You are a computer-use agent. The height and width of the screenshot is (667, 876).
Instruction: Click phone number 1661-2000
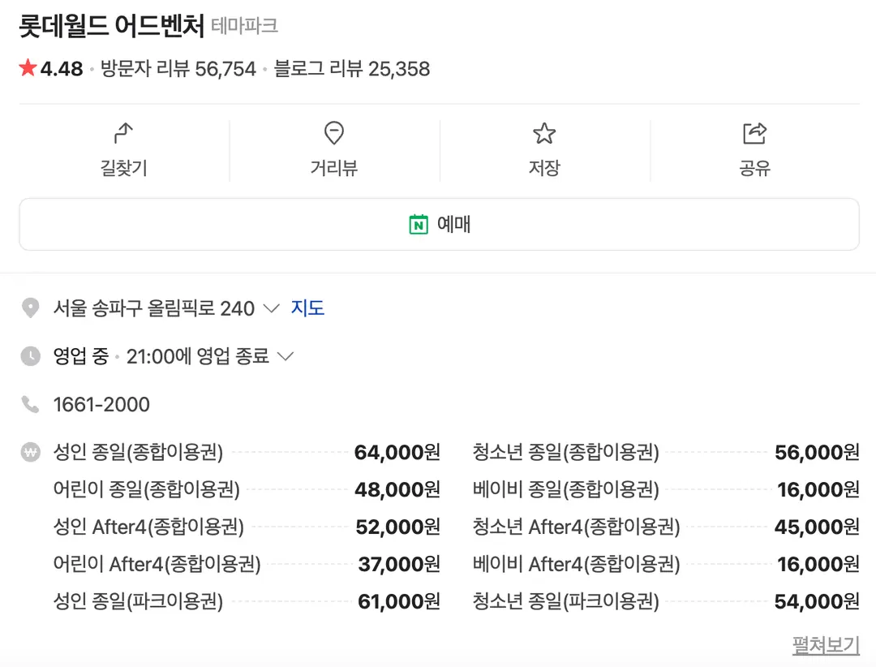[101, 404]
